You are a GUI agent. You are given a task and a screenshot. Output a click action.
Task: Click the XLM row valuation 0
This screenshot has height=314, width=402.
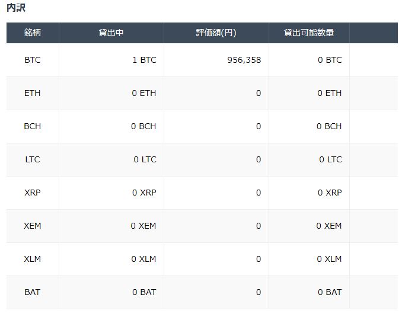coord(259,259)
